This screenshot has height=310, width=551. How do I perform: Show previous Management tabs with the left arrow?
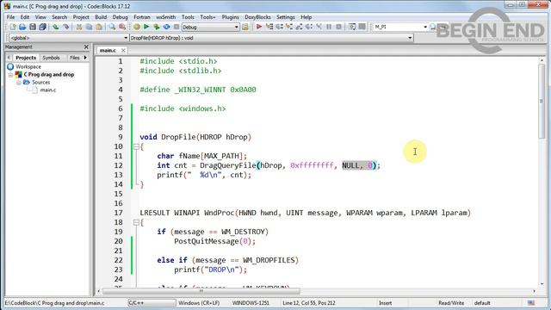click(x=9, y=58)
